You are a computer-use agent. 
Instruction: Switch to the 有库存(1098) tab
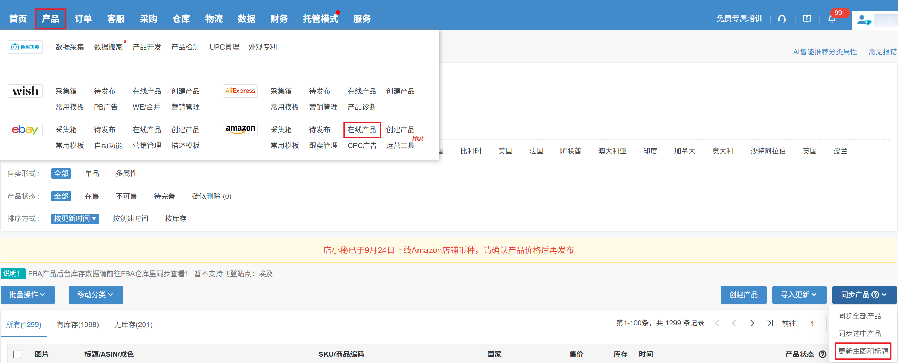click(x=78, y=324)
